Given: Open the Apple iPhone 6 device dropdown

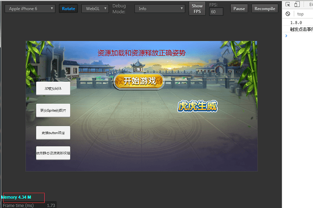Looking at the screenshot, I should tap(30, 9).
